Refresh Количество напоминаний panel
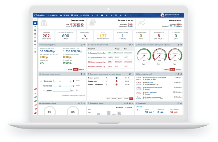218x142 pixels. tap(130, 74)
